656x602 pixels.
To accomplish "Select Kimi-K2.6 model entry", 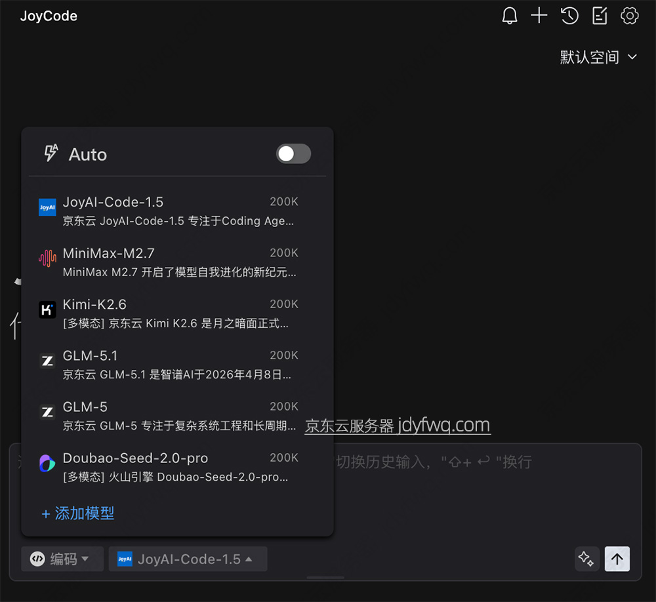I will pos(177,313).
